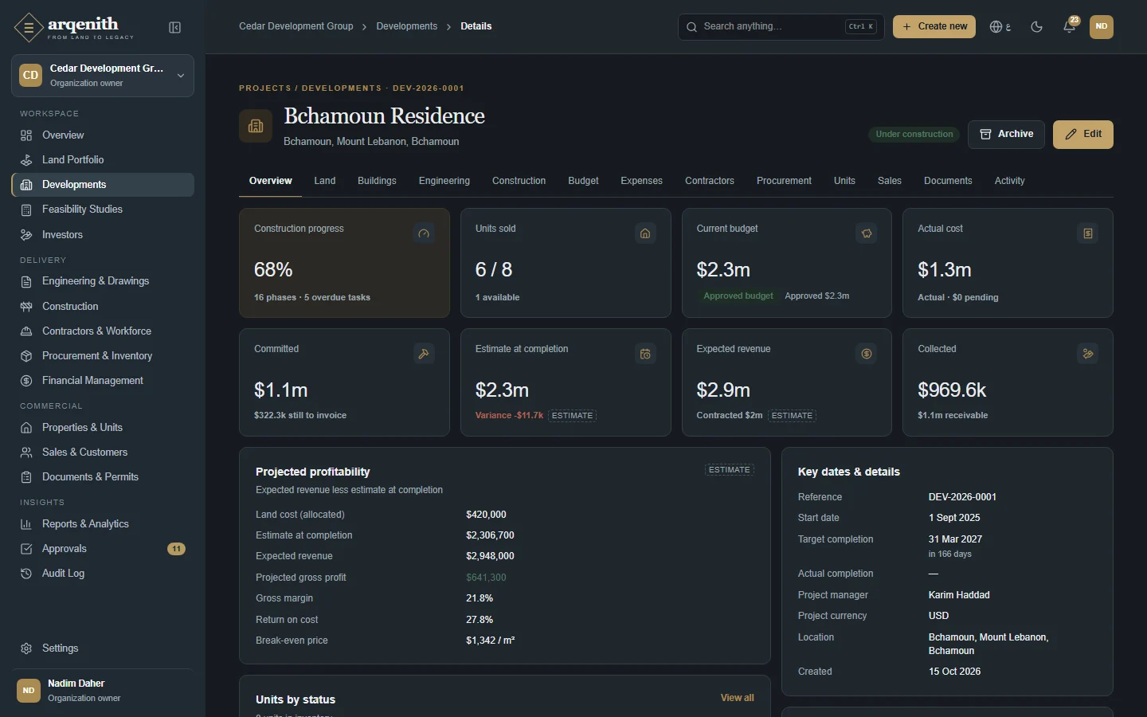The height and width of the screenshot is (717, 1147).
Task: Open Reports & Analytics in the sidebar
Action: click(x=103, y=524)
